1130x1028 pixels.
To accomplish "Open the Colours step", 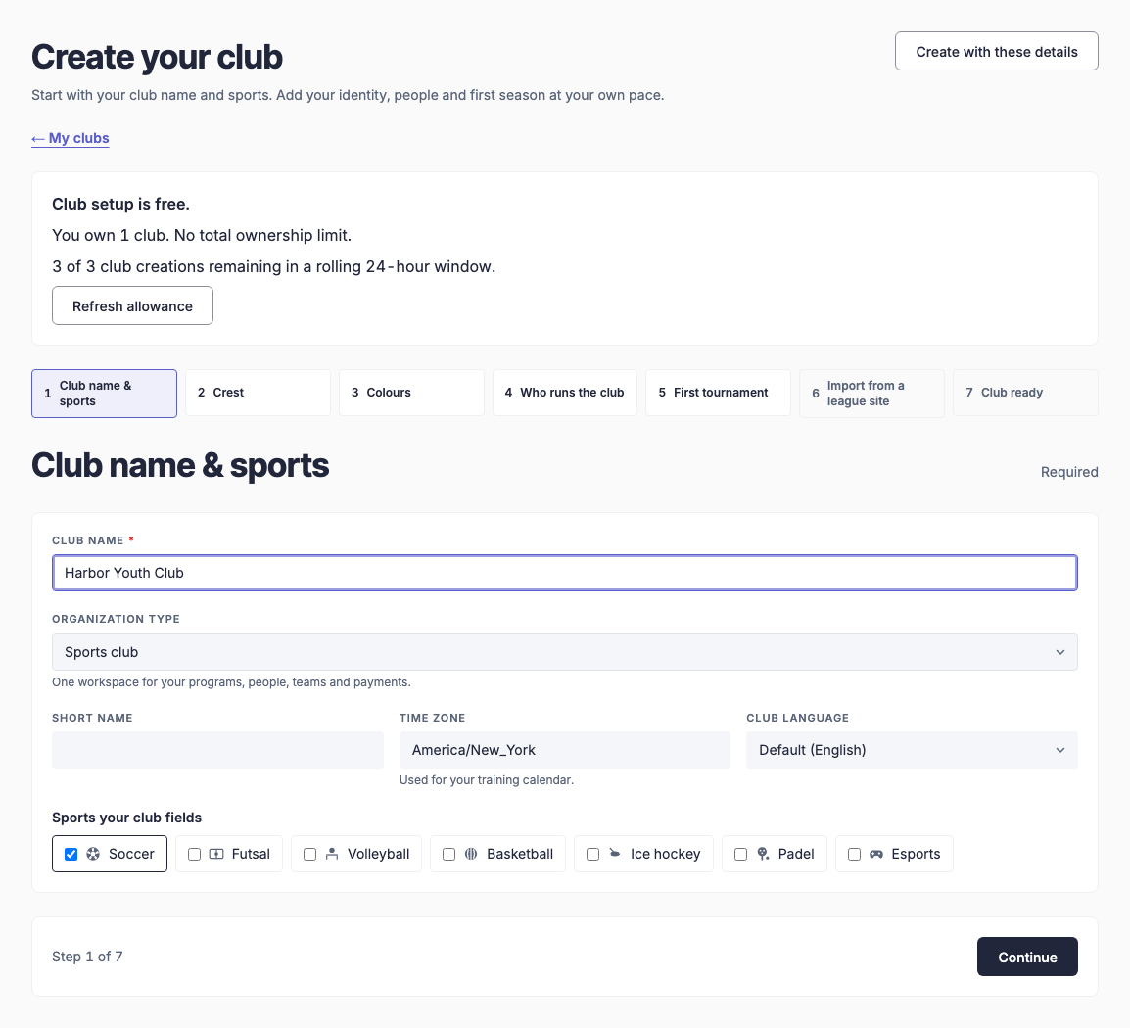I will 411,393.
